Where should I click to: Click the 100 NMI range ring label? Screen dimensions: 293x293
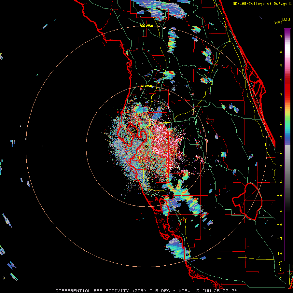click(x=146, y=26)
